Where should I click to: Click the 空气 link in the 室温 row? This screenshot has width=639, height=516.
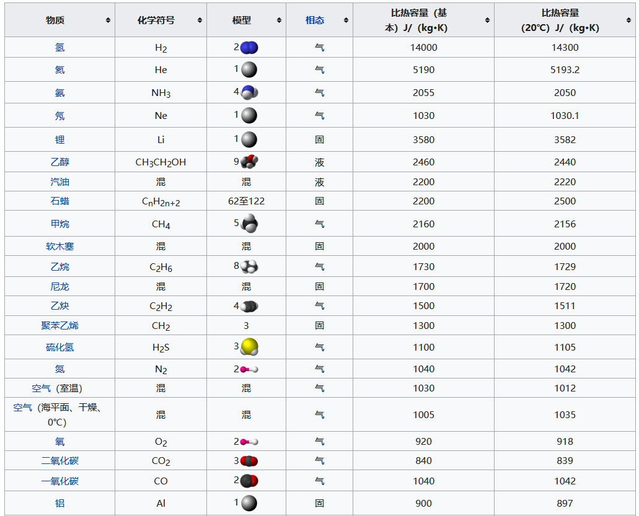[x=41, y=388]
